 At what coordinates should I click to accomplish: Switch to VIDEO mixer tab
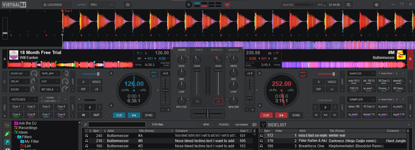[199, 50]
